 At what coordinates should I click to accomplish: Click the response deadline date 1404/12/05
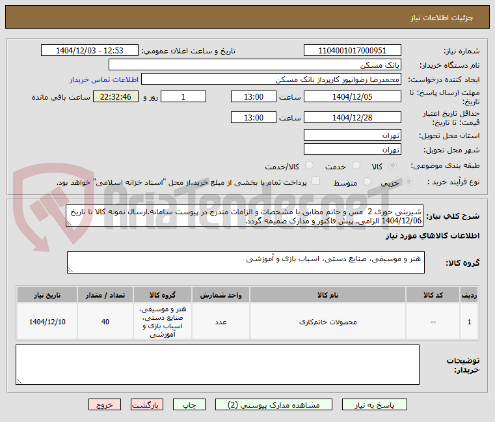click(x=353, y=96)
